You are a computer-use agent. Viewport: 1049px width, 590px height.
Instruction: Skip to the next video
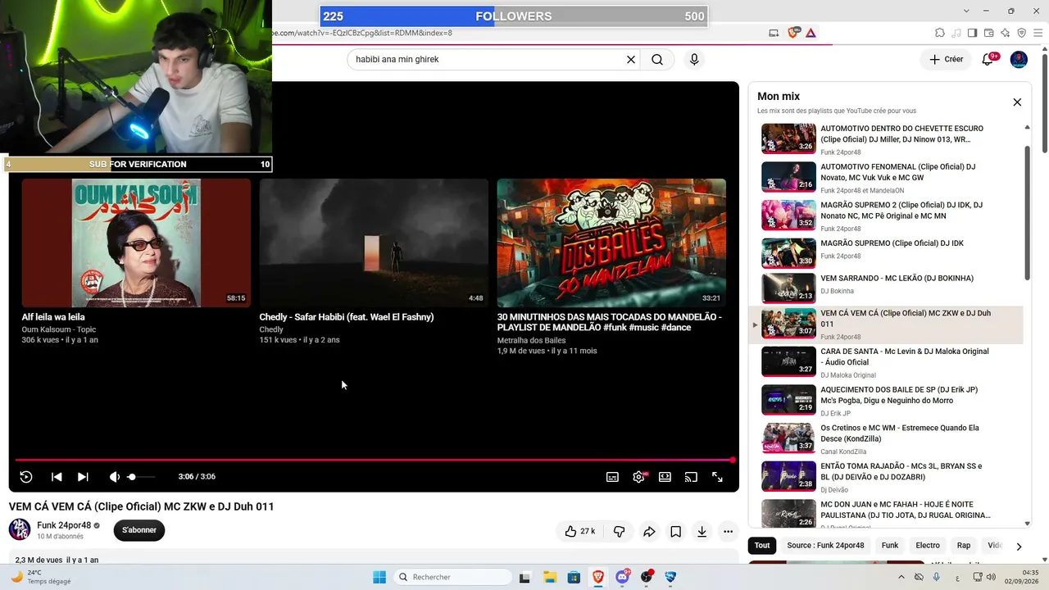point(83,477)
